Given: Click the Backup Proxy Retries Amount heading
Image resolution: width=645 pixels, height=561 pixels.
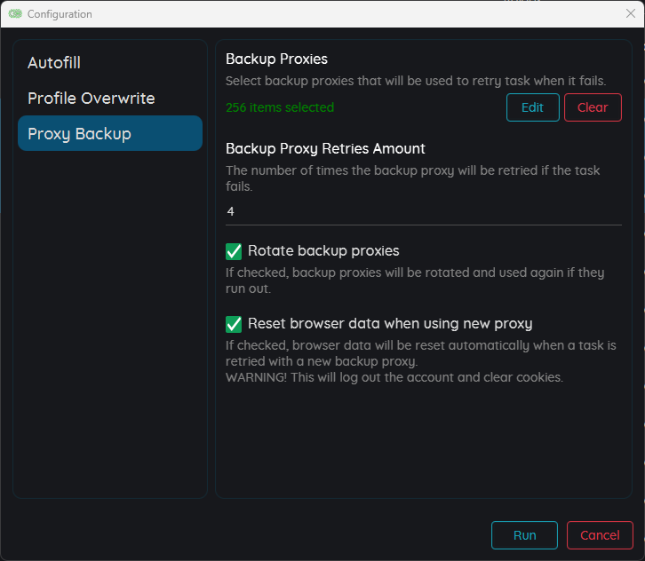Looking at the screenshot, I should 325,148.
